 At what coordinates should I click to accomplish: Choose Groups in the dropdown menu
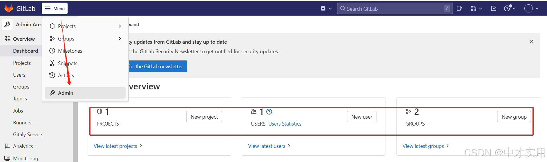coord(85,38)
